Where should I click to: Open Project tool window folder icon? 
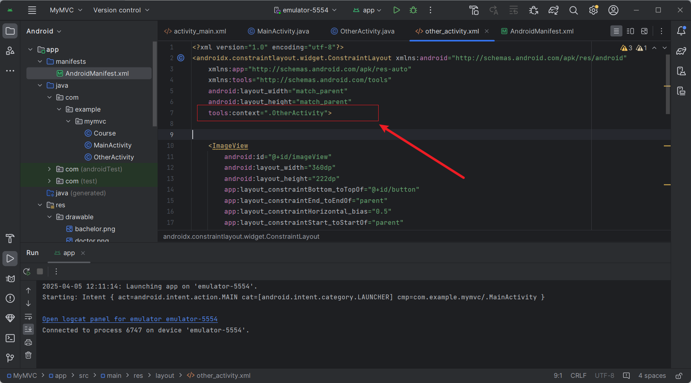pyautogui.click(x=10, y=31)
